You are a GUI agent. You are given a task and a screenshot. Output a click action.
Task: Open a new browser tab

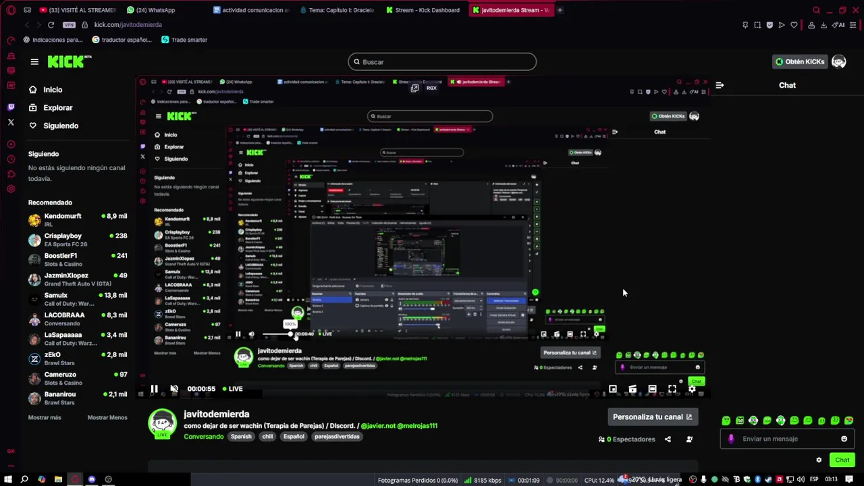pos(560,10)
